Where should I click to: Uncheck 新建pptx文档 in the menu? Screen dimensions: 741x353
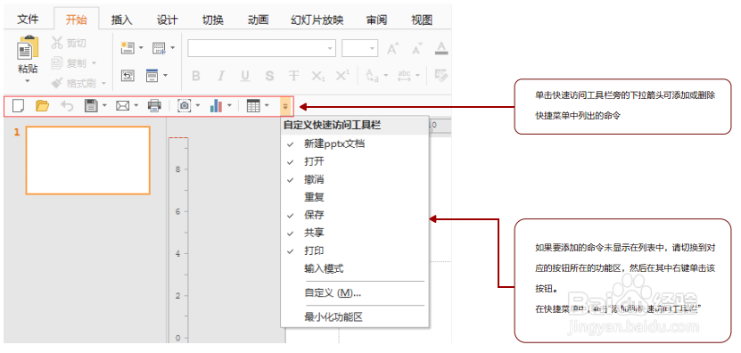354,144
